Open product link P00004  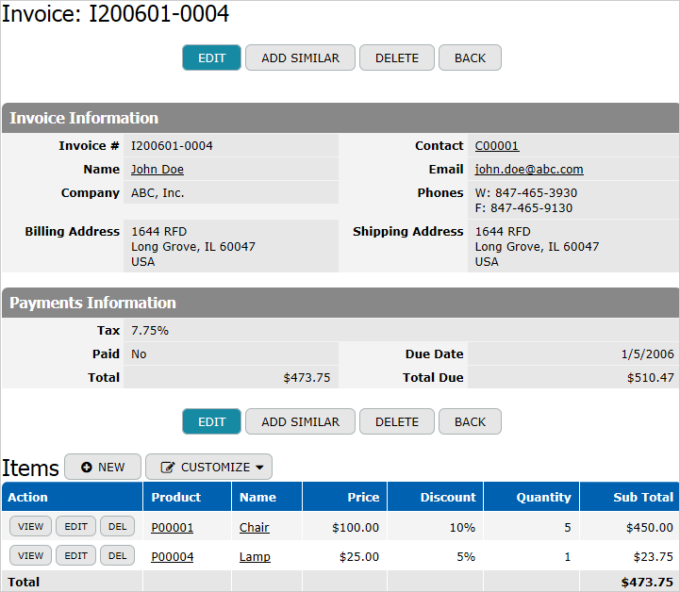coord(173,557)
